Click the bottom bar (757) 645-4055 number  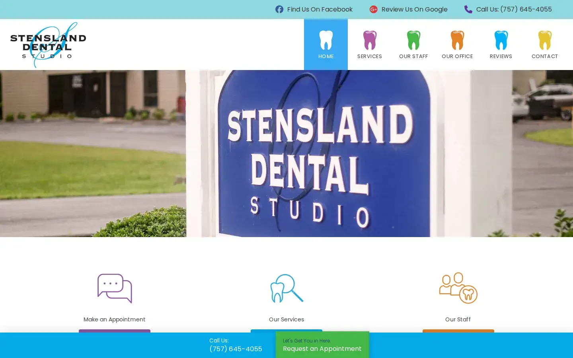click(x=236, y=349)
